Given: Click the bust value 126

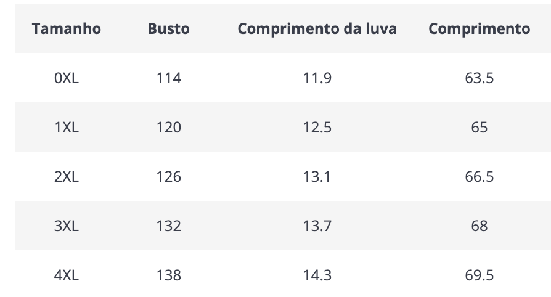Looking at the screenshot, I should (x=169, y=176).
